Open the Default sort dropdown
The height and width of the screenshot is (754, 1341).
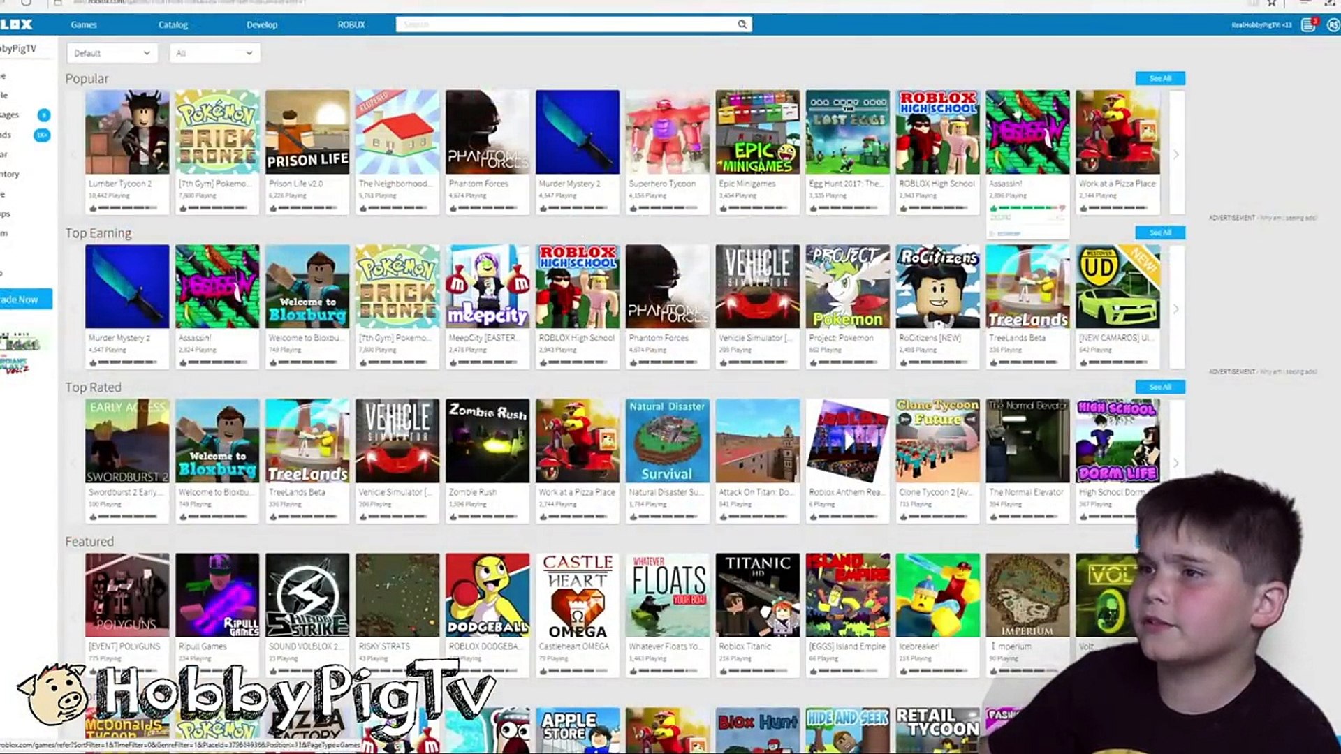tap(112, 53)
